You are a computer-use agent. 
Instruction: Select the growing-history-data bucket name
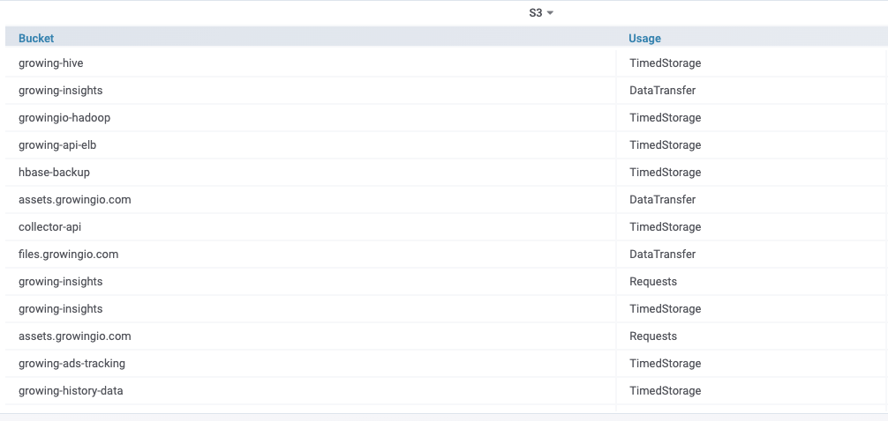tap(71, 391)
